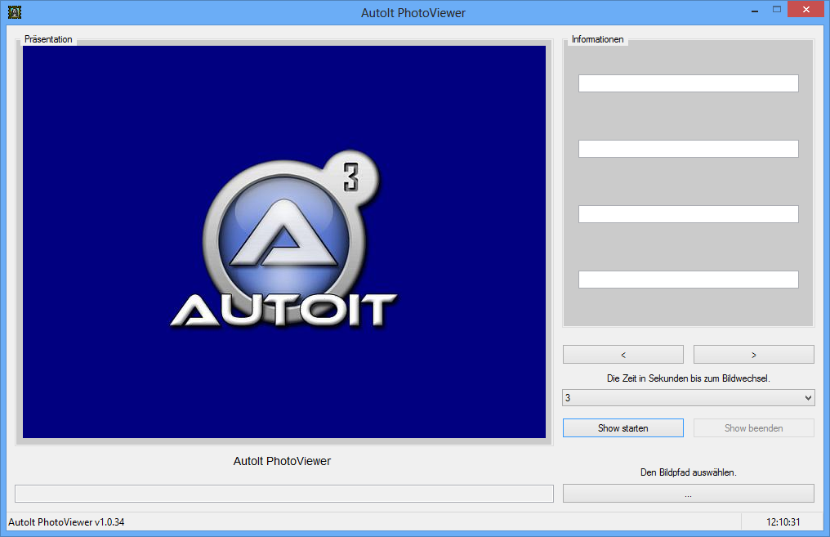Maximize the AutoIt PhotoViewer window
Viewport: 830px width, 537px height.
tap(776, 10)
